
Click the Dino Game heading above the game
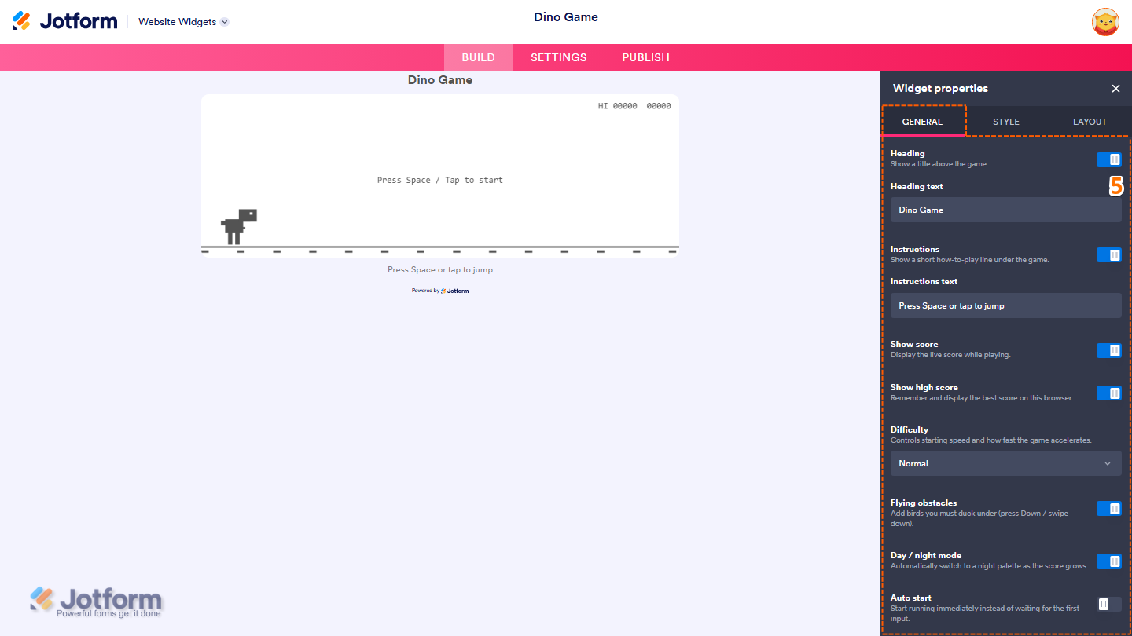click(440, 80)
